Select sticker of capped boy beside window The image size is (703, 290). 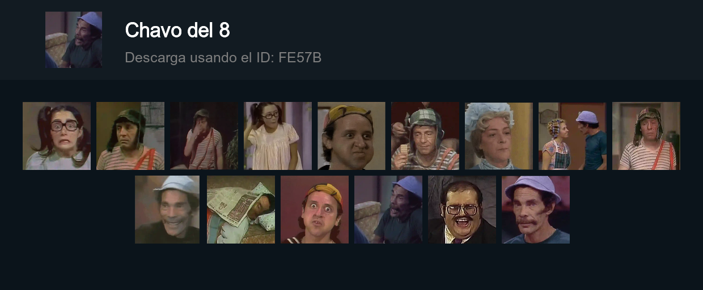130,136
